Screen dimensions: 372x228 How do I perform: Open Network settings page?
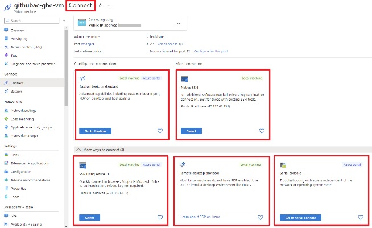23,110
